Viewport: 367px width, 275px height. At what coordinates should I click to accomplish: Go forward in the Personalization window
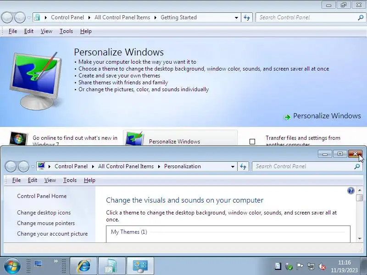pos(23,166)
